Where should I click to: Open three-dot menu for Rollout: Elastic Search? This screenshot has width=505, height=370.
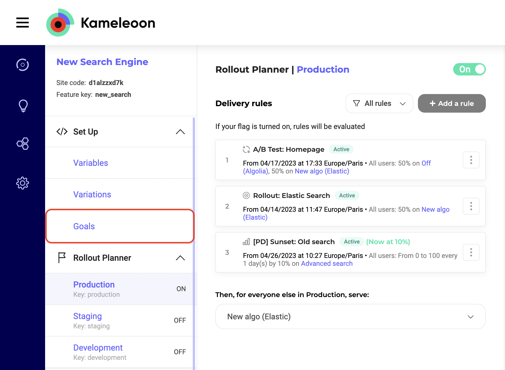[x=471, y=206]
